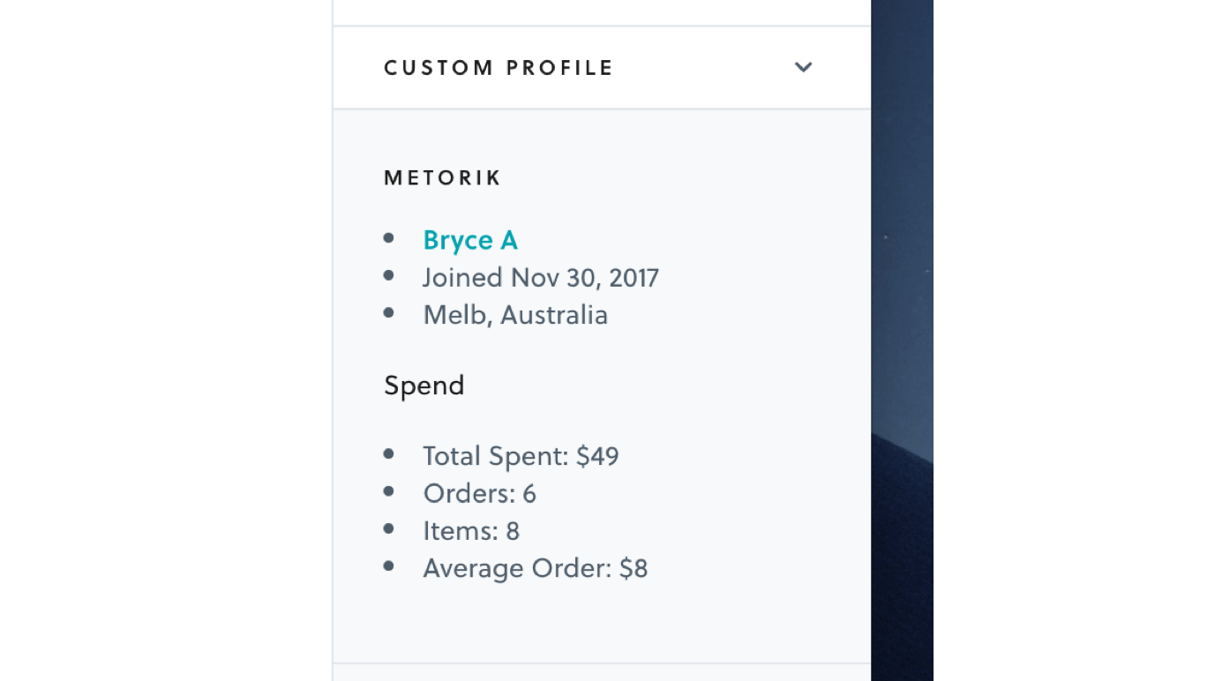This screenshot has width=1230, height=681.
Task: Click the bullet beside Average Order
Action: pos(389,566)
